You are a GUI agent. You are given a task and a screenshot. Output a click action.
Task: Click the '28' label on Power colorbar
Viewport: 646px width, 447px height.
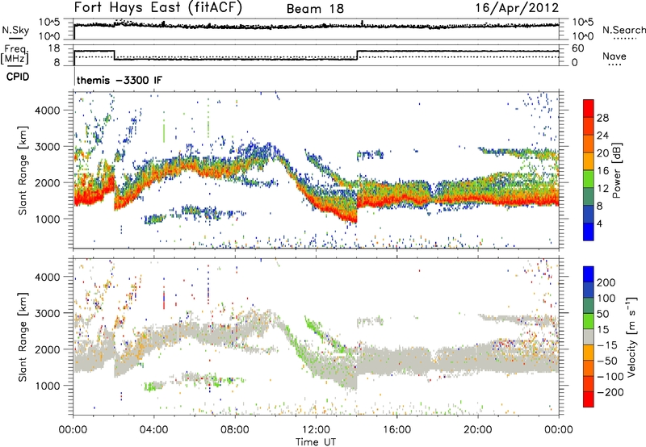[602, 118]
